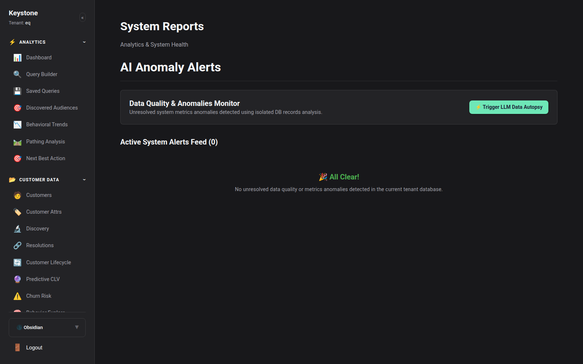Open the Discovered Audiences menu label
The width and height of the screenshot is (583, 364).
[x=52, y=108]
